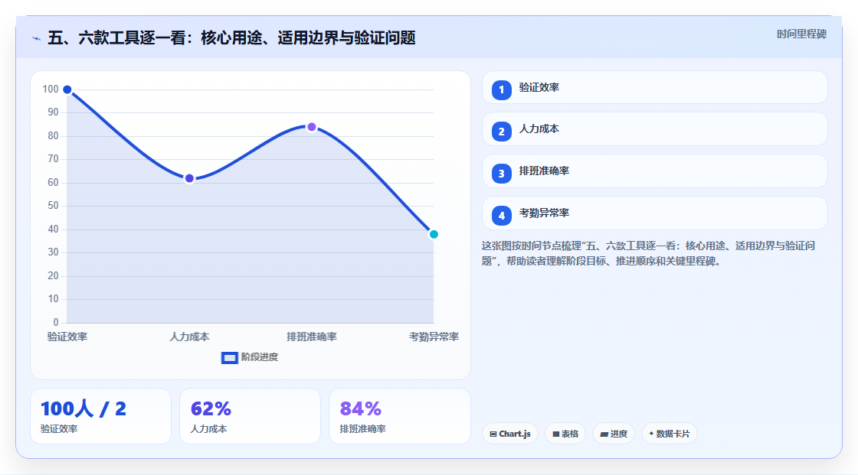Select the 排班准确率 data point on the line
This screenshot has width=858, height=475.
point(311,127)
